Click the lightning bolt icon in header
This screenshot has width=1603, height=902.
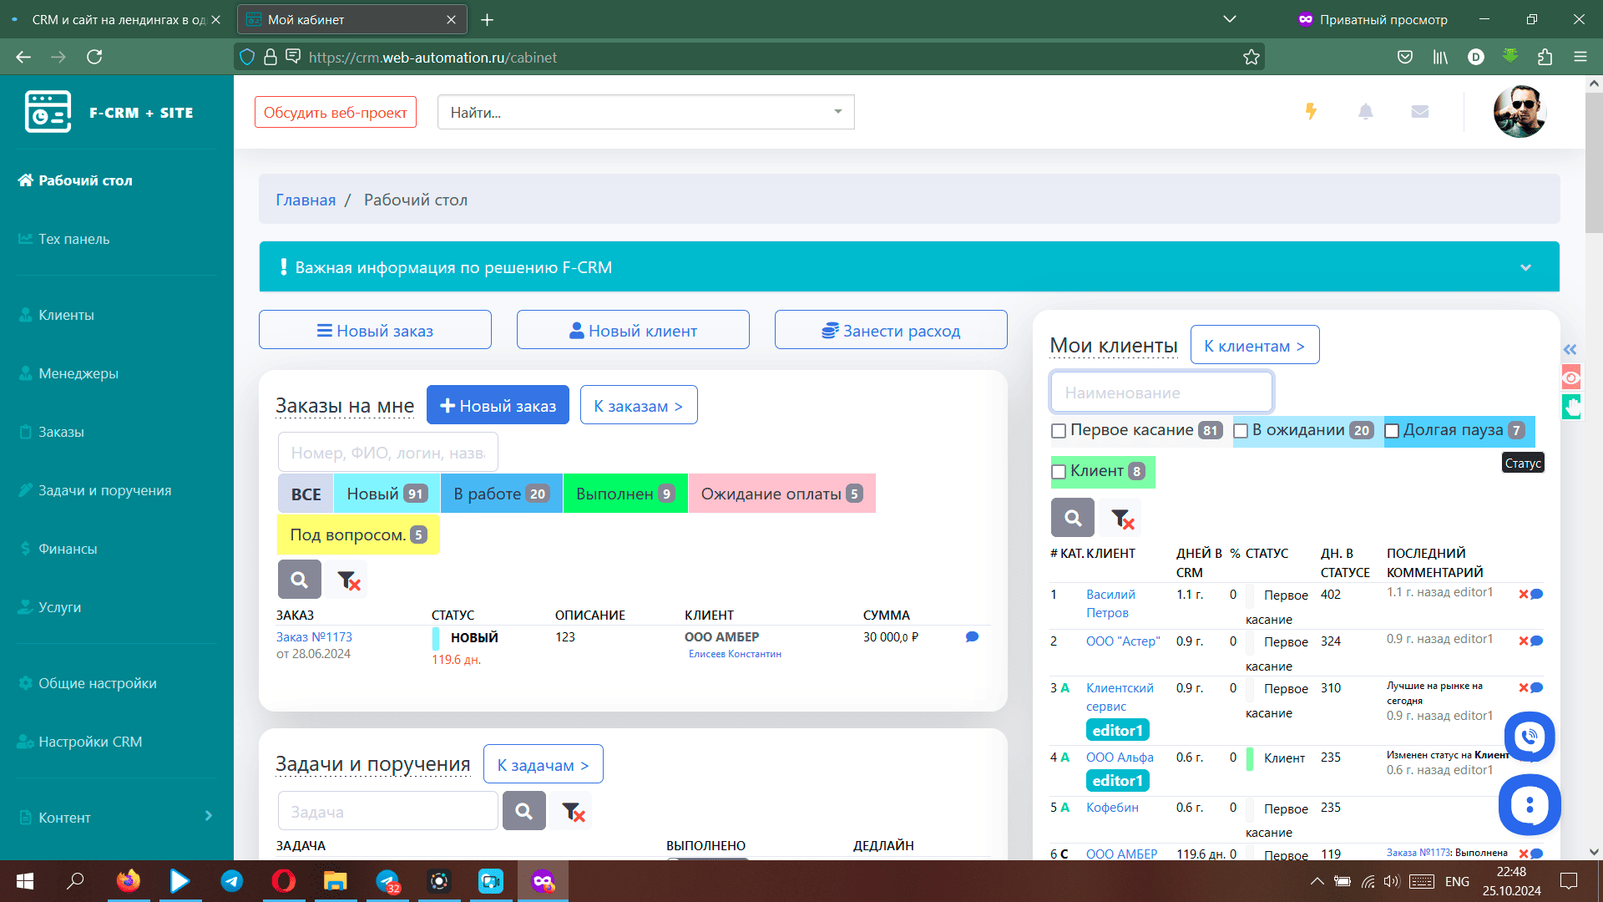pyautogui.click(x=1311, y=111)
